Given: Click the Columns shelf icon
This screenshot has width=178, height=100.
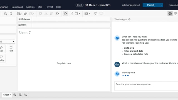Looking at the screenshot, I should 19,19.
